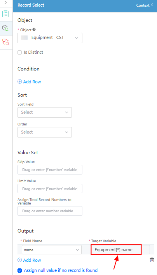The width and height of the screenshot is (157, 275).
Task: Click the help icon beside Object label
Action: coord(34,30)
